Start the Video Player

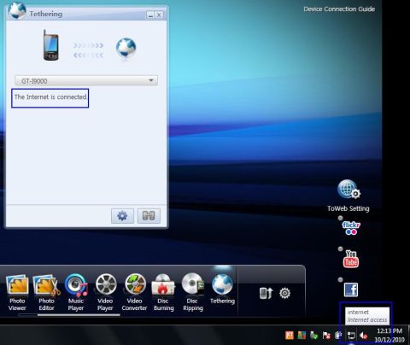click(105, 293)
